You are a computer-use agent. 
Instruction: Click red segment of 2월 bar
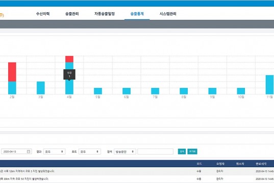pyautogui.click(x=12, y=72)
